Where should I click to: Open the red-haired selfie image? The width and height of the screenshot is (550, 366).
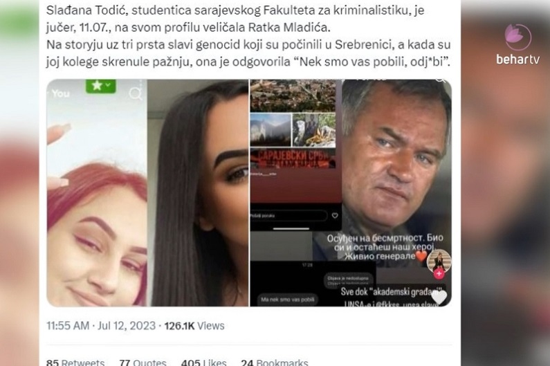coord(97,193)
